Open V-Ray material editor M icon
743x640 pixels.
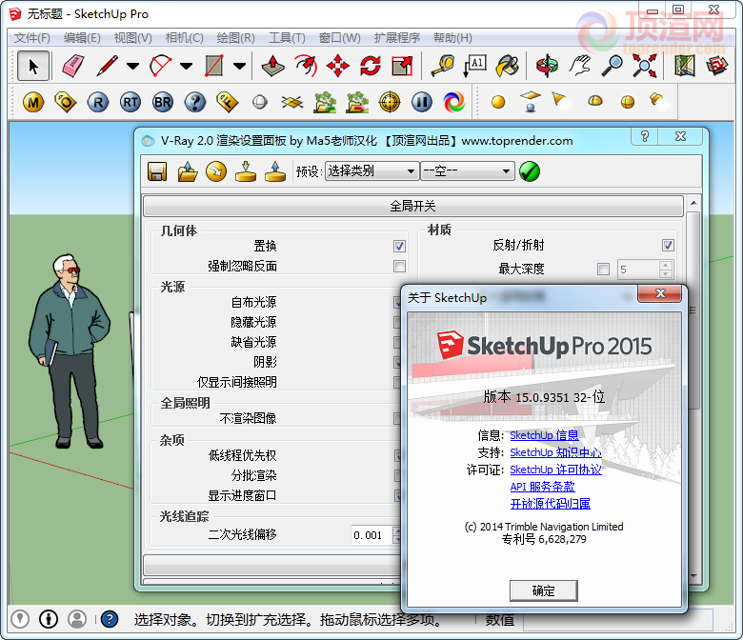pos(33,102)
